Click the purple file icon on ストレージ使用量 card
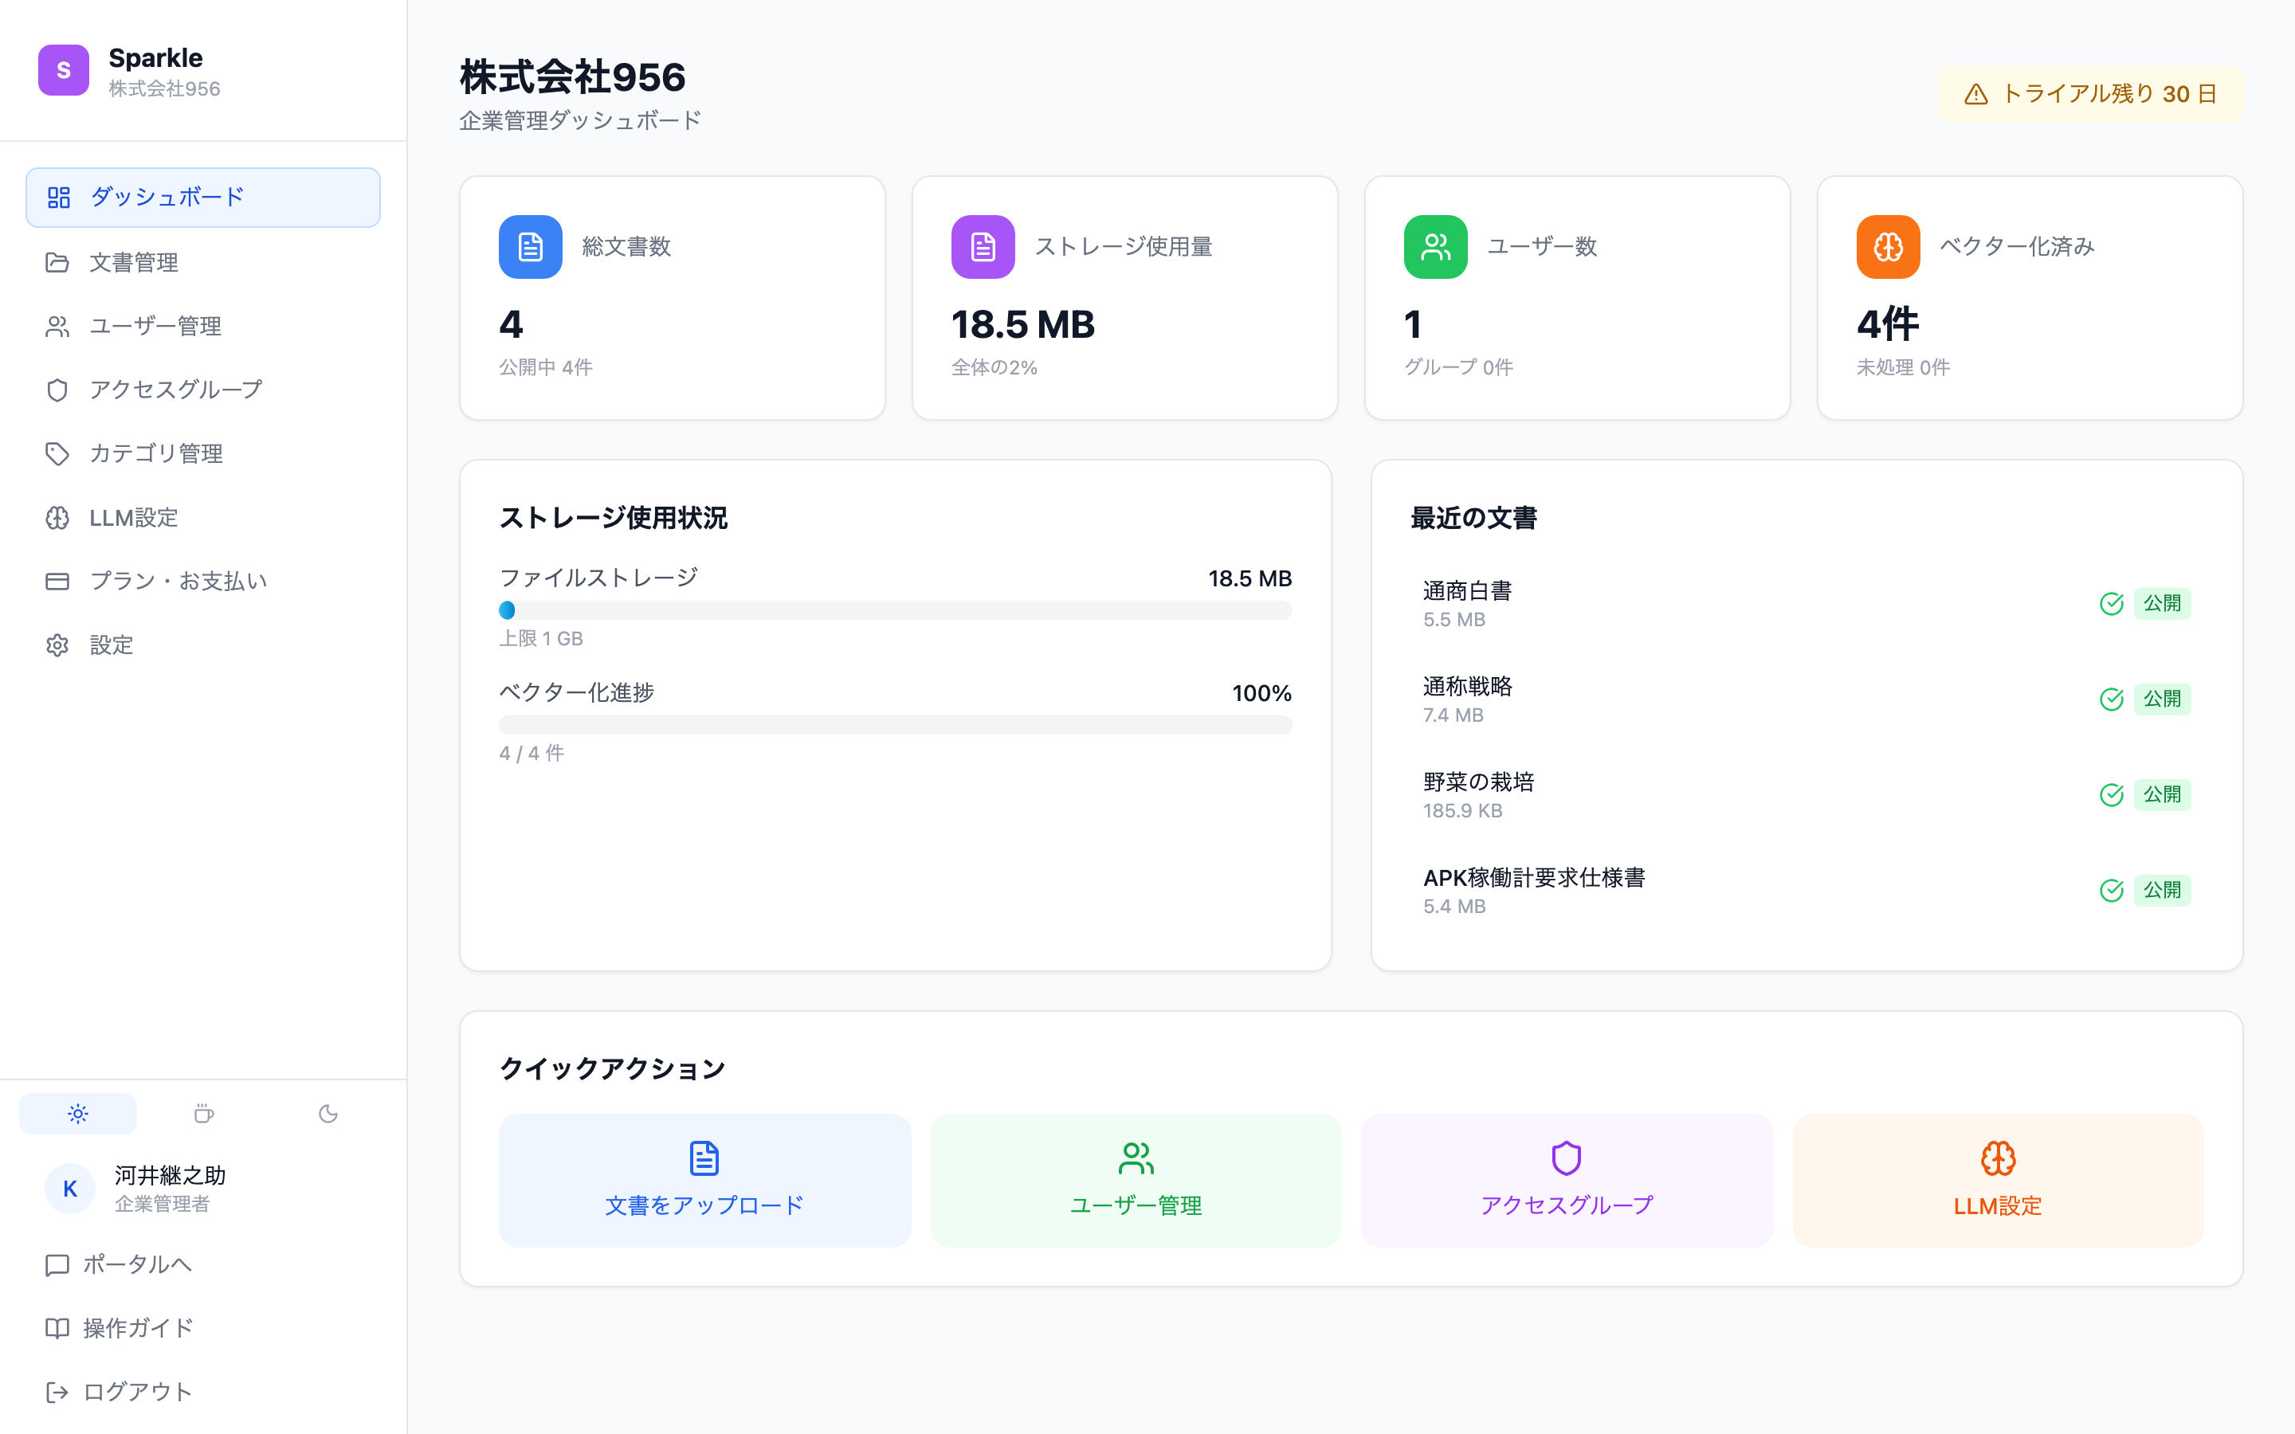This screenshot has height=1434, width=2295. point(983,247)
